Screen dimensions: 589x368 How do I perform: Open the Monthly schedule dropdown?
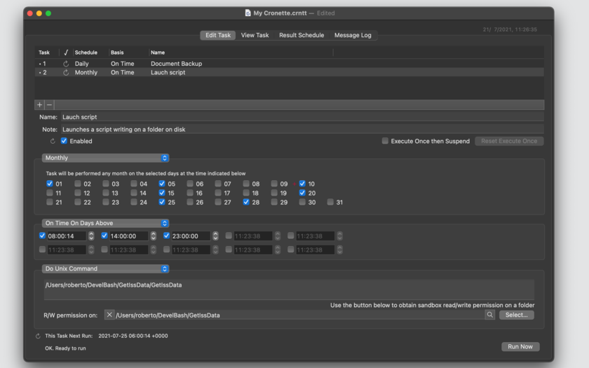(105, 158)
